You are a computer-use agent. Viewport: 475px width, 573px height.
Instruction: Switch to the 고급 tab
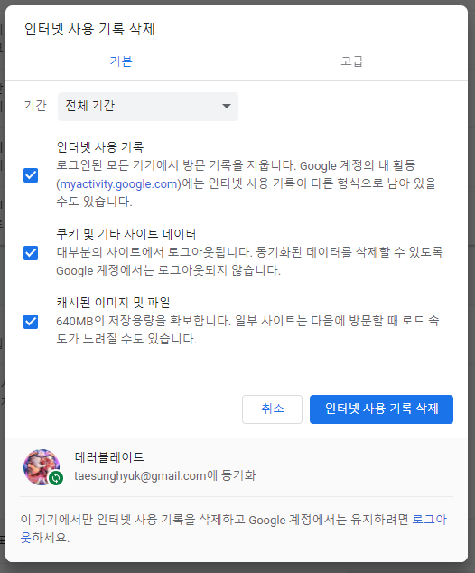click(x=352, y=61)
